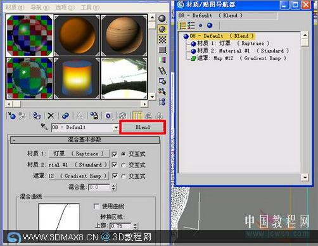Click the 混合量 value input field
The image size is (318, 246).
(99, 187)
